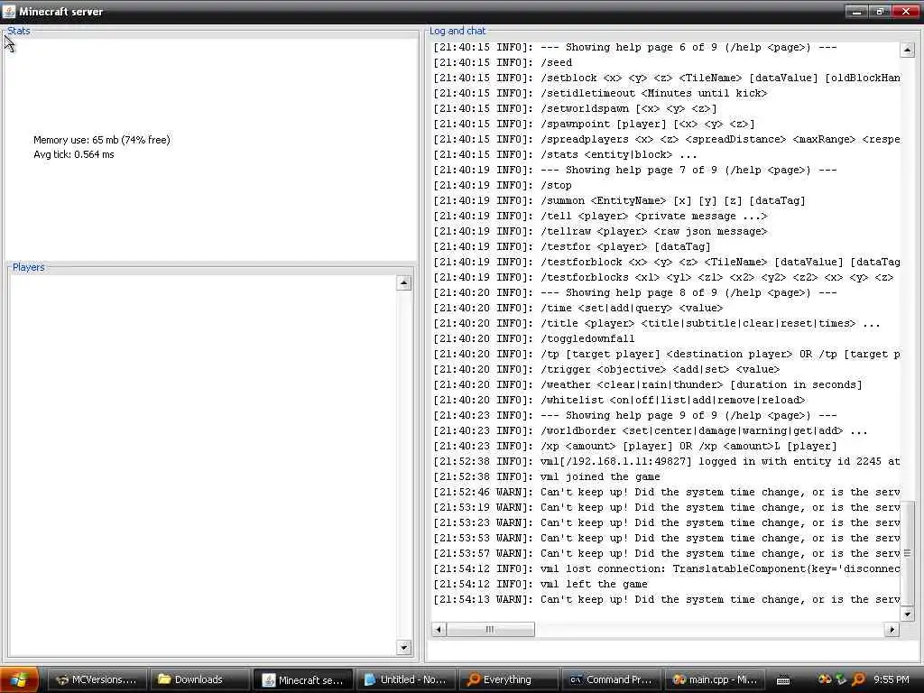Click the /tellraw log line
Image resolution: width=924 pixels, height=693 pixels.
(600, 231)
